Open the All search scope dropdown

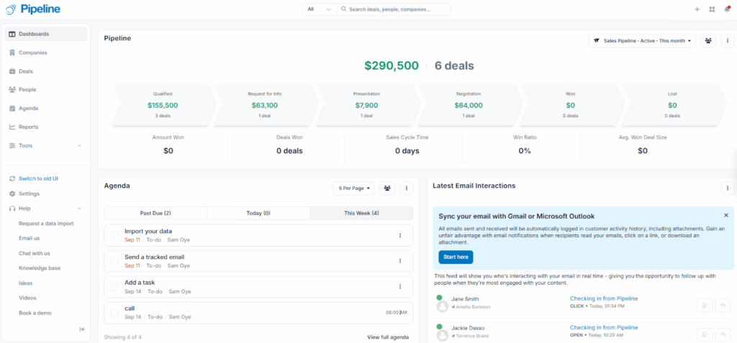pos(320,9)
